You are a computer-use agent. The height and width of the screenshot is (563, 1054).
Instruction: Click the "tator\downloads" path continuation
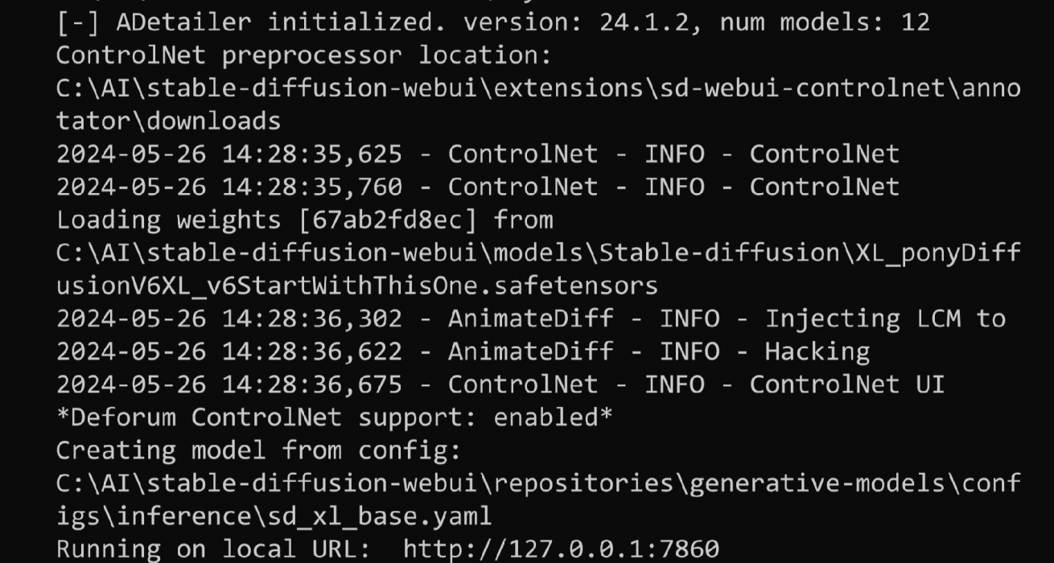[168, 121]
